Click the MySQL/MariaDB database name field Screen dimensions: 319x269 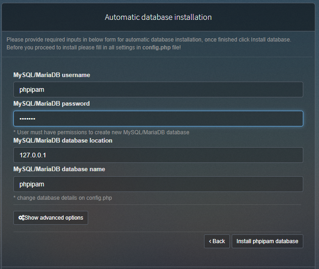point(158,184)
